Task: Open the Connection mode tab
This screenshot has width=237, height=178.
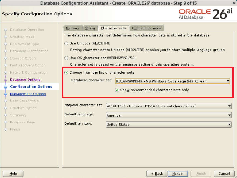Action: click(x=147, y=28)
